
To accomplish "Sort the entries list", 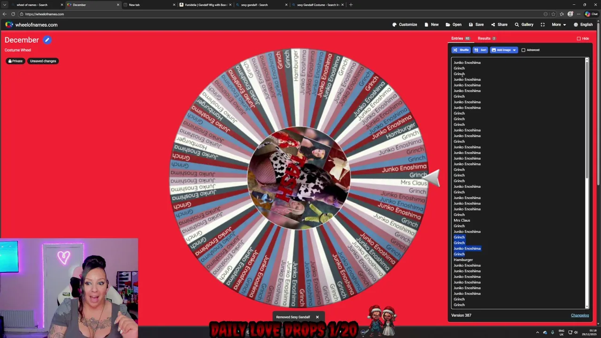I will [480, 50].
